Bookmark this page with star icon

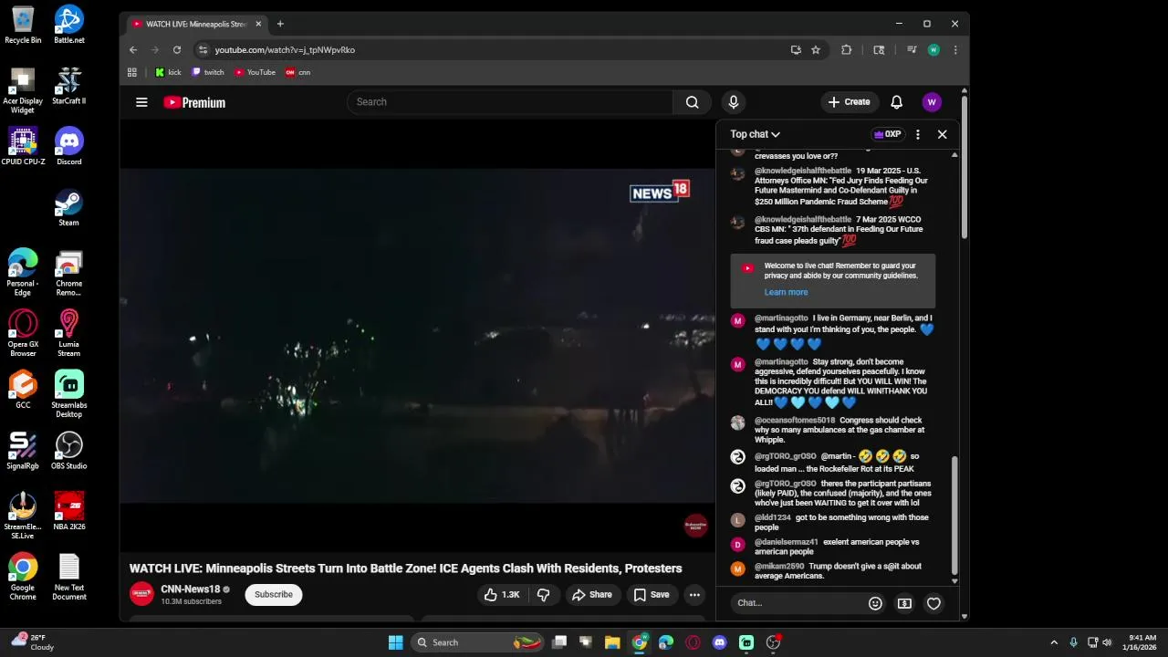click(x=816, y=50)
